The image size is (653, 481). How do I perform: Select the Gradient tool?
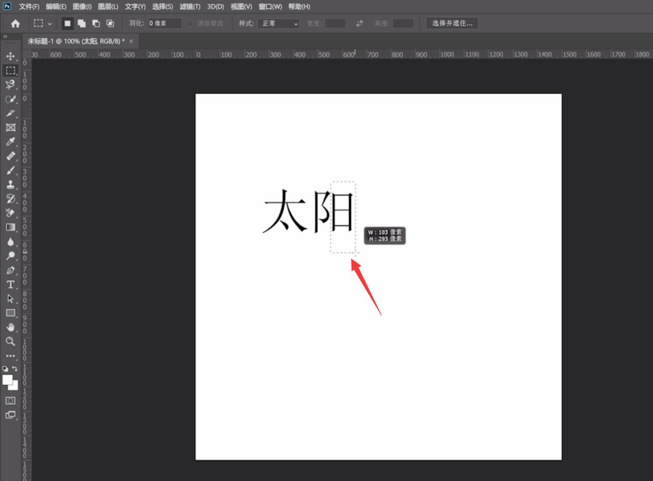point(10,227)
